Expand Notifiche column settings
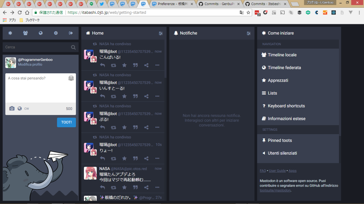Screen dimensions: 364x204 (249, 33)
